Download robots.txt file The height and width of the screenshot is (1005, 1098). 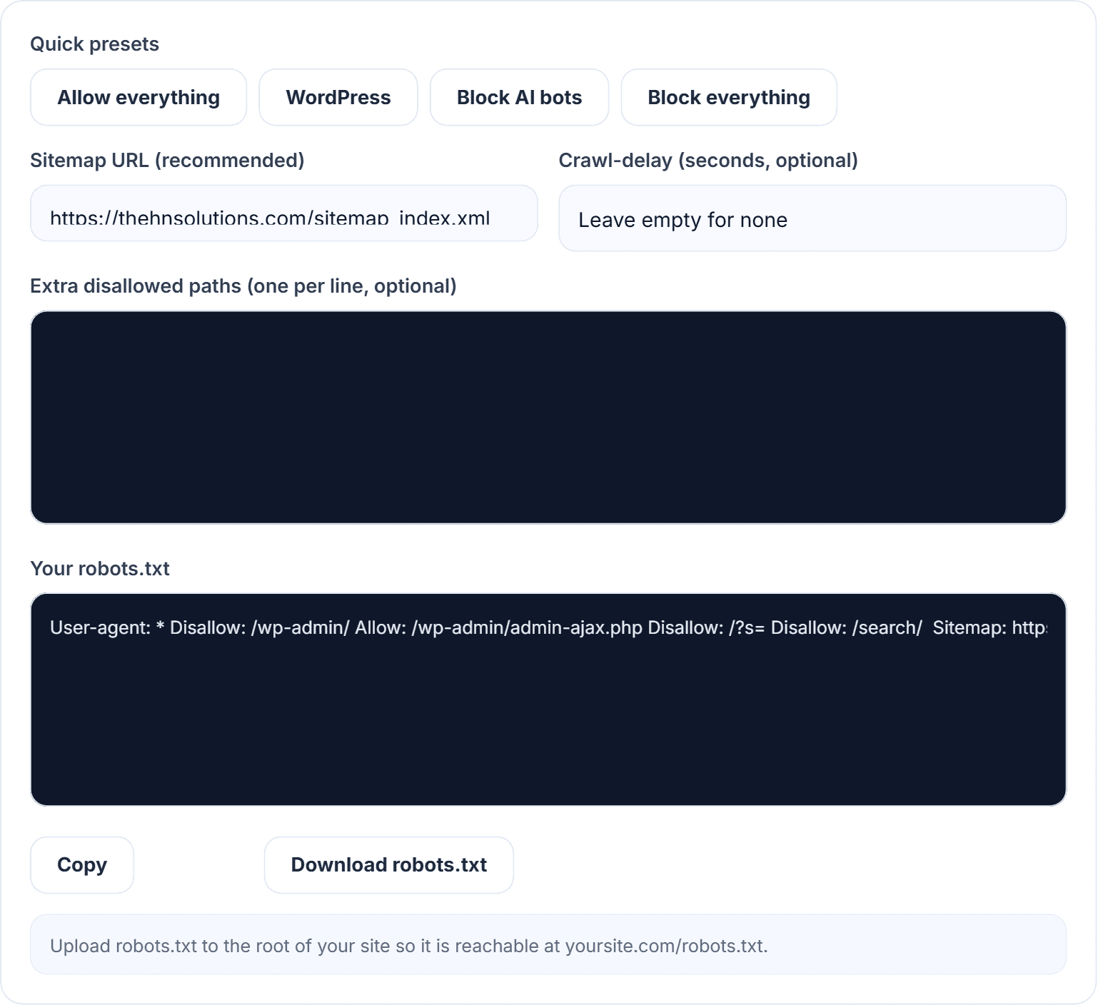pos(389,865)
